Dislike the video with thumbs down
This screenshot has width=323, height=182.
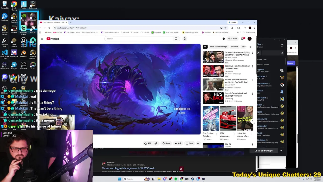coord(156,143)
